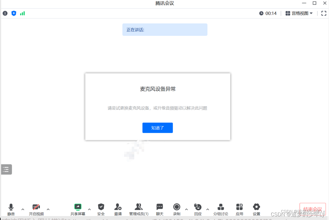Open the 安全 security menu
This screenshot has height=220, width=329.
pos(101,209)
